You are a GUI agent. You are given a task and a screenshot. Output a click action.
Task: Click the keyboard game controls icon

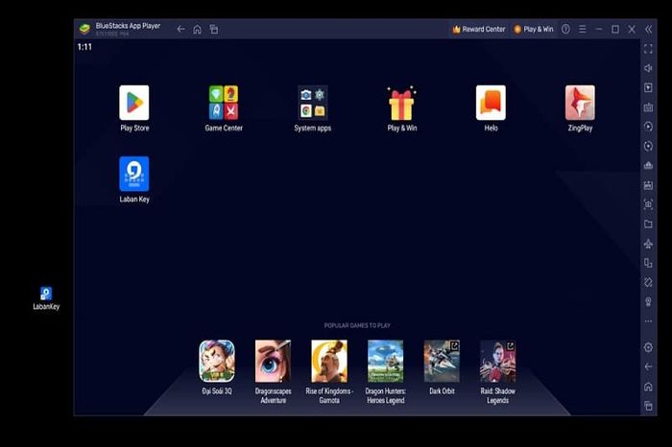[648, 107]
